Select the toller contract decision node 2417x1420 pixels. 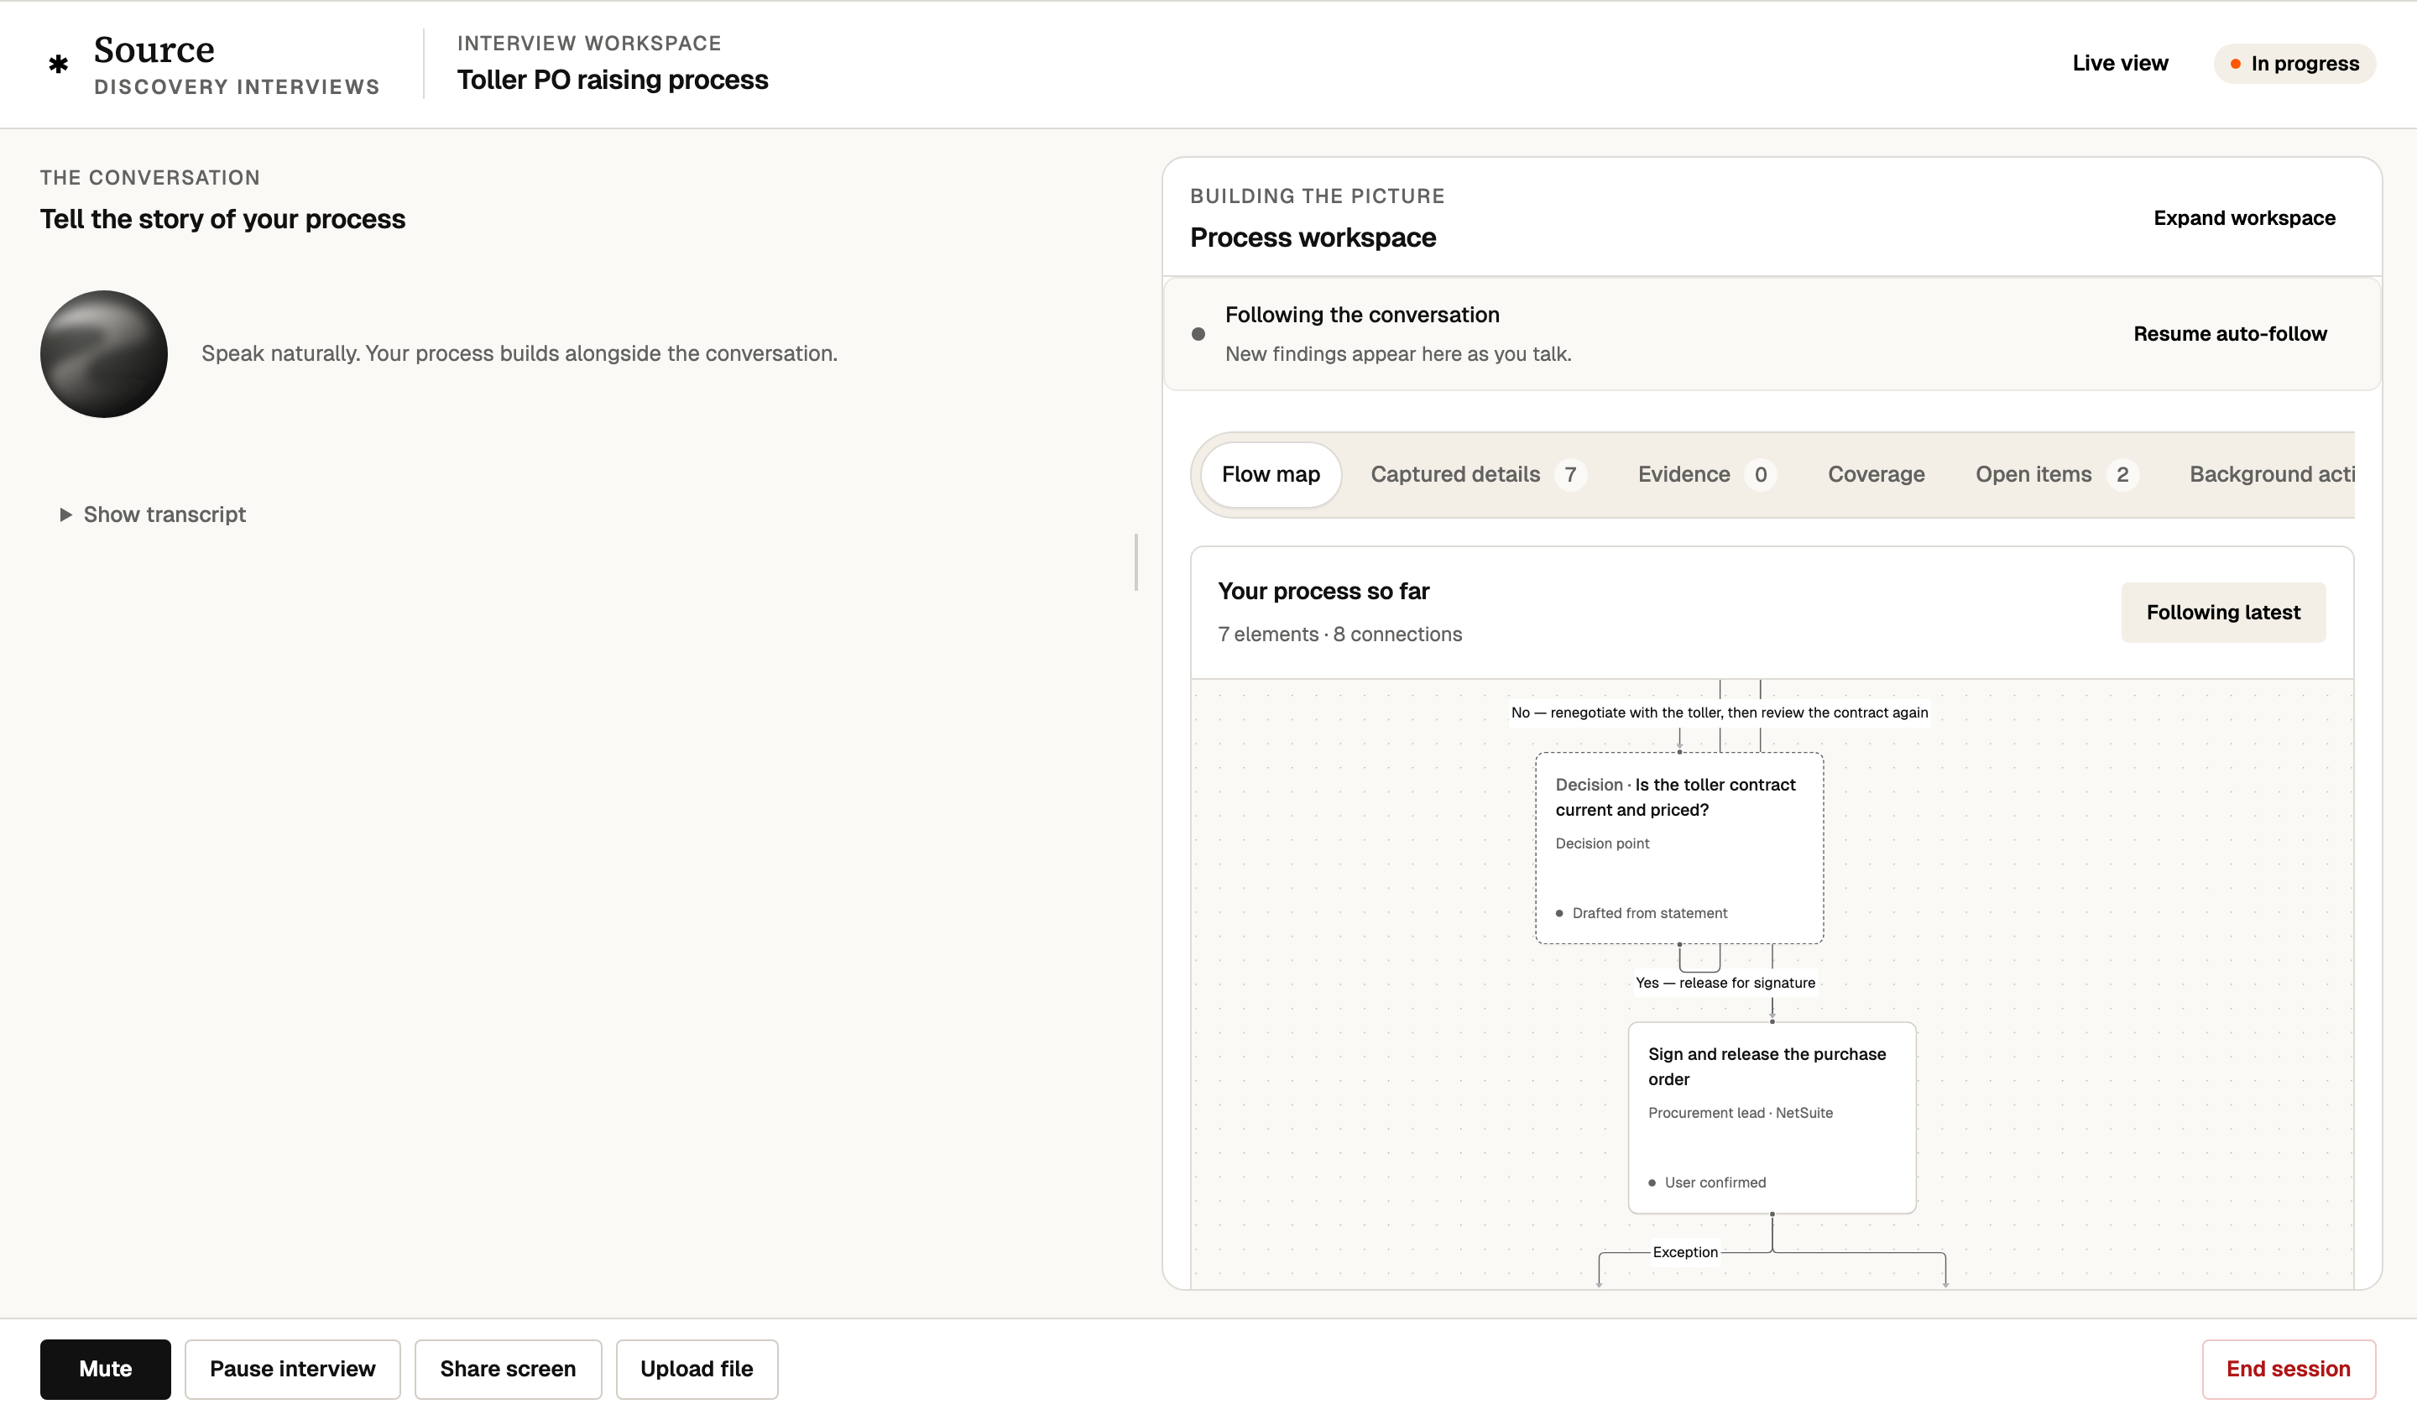pyautogui.click(x=1678, y=848)
